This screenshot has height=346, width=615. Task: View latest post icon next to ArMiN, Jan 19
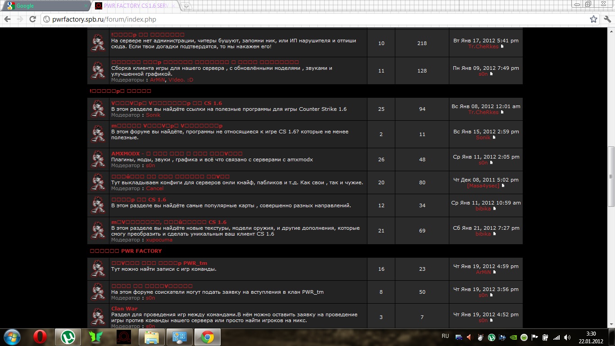494,272
